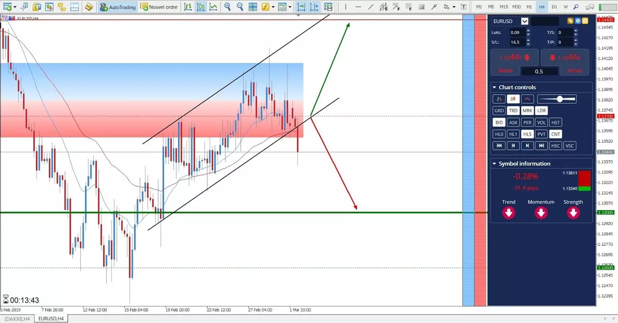The image size is (618, 323).
Task: Select the text label tool
Action: tap(463, 7)
